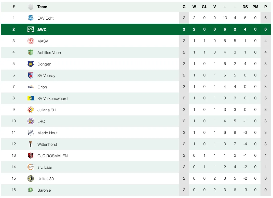
Task: Open the Mierlo Hout team link
Action: (47, 133)
